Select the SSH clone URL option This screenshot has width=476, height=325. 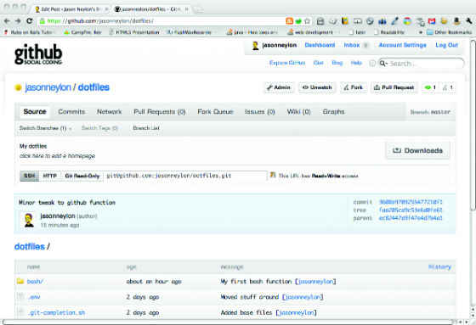(30, 176)
